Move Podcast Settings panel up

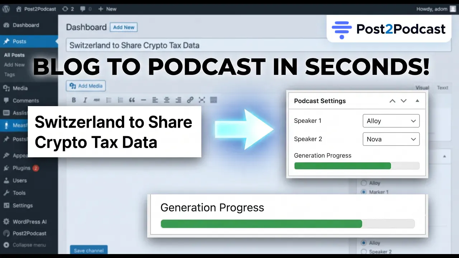pyautogui.click(x=393, y=101)
